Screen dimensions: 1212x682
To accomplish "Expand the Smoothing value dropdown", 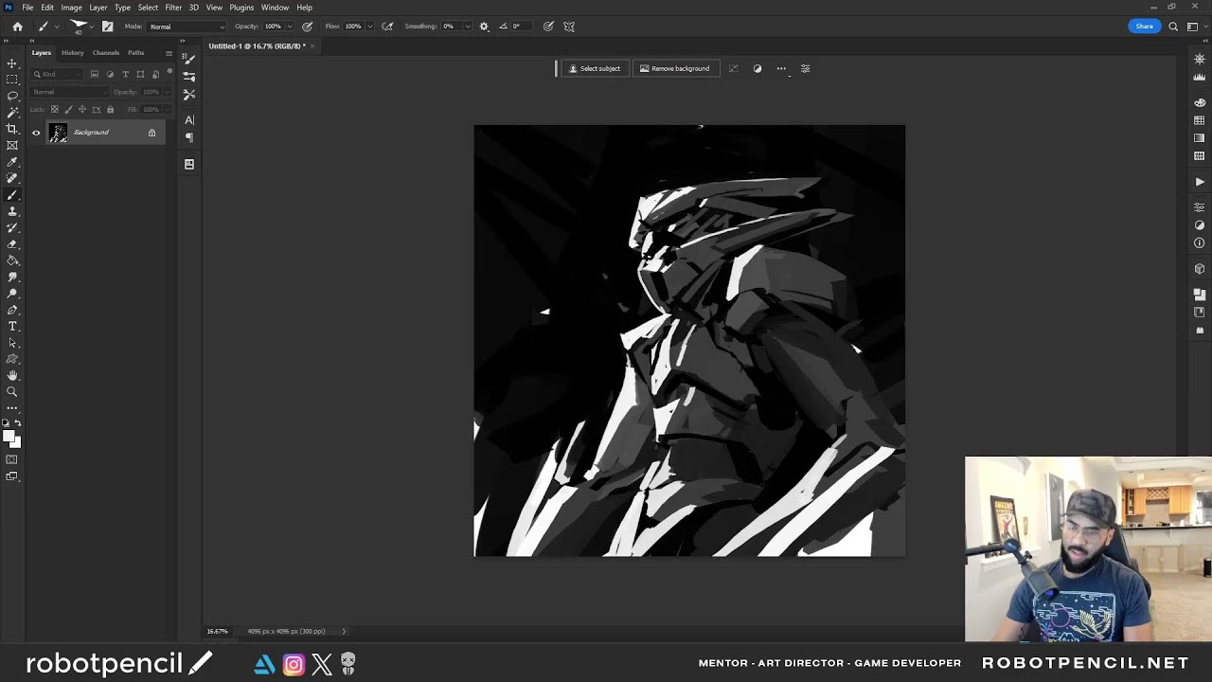I will coord(468,27).
